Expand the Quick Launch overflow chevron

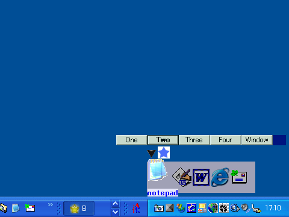[x=51, y=205]
